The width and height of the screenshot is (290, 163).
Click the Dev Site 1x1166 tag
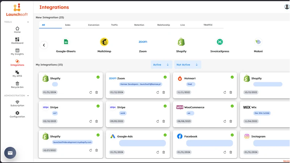click(262, 113)
